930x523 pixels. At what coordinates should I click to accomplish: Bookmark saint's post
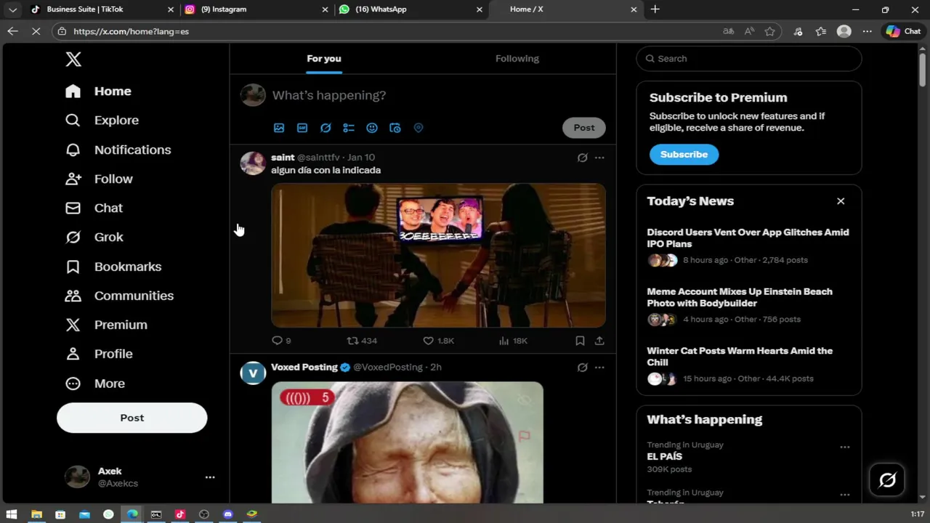pyautogui.click(x=580, y=341)
